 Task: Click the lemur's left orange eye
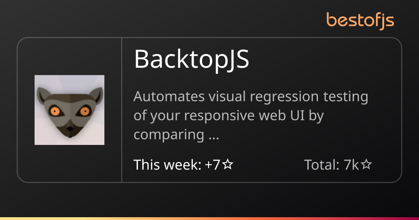coord(54,111)
